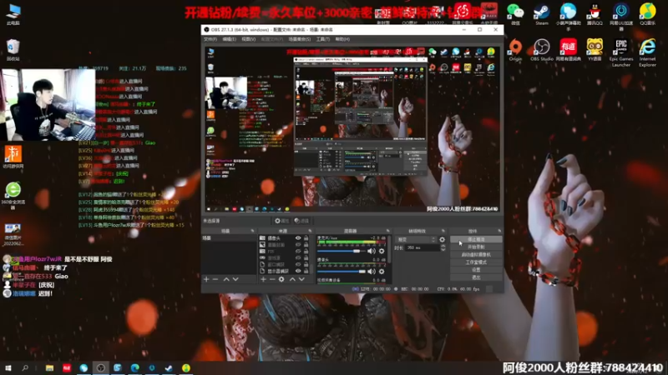The image size is (668, 375).
Task: Open the QQ音乐 desktop shortcut
Action: pyautogui.click(x=648, y=14)
